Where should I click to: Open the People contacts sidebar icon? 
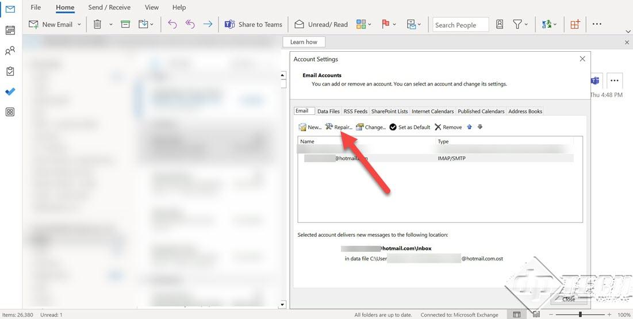(x=10, y=51)
